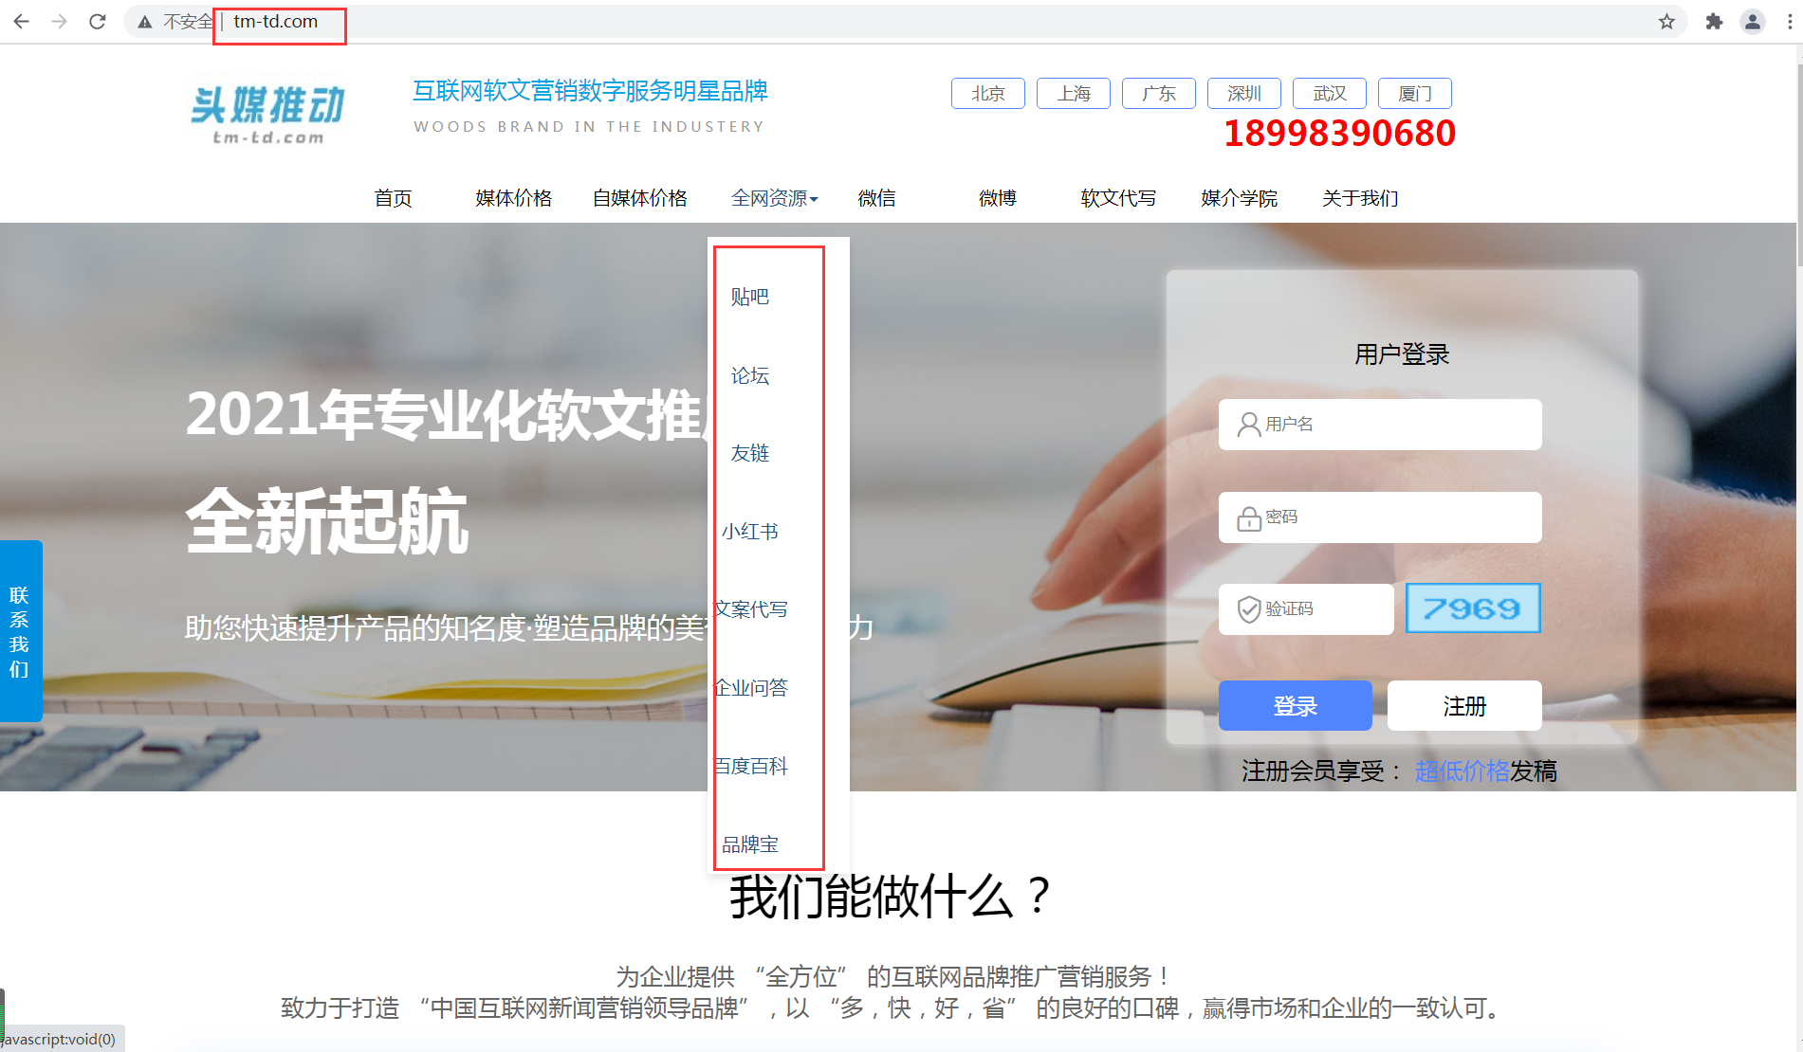Click the 头媒推动 site logo

point(267,109)
